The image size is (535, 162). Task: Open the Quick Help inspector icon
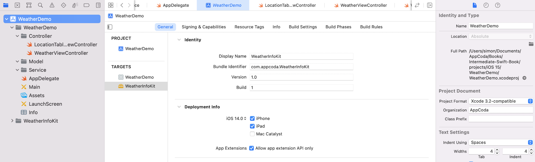(497, 5)
